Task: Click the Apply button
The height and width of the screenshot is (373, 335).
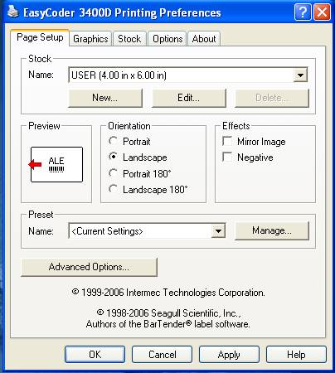Action: coord(229,355)
